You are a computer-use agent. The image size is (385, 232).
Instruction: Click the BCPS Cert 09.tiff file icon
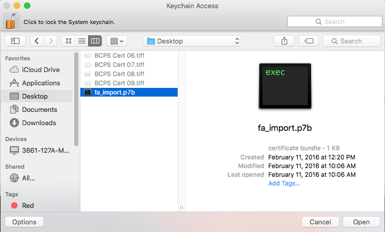point(88,83)
